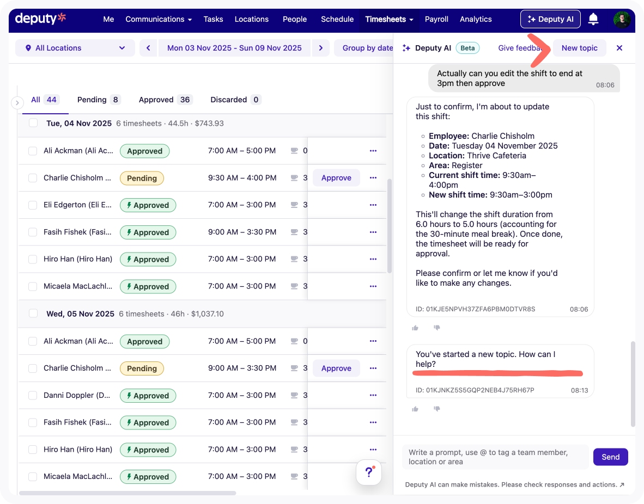
Task: Click the help question mark bubble
Action: point(369,472)
